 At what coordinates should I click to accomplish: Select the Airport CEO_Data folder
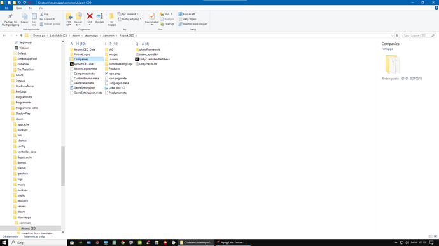coord(83,49)
